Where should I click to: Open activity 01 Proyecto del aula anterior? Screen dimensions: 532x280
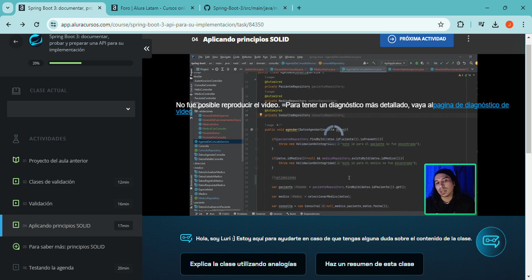(x=71, y=161)
